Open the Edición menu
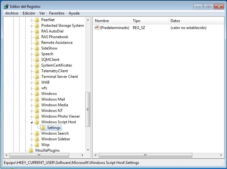This screenshot has height=169, width=227. [x=29, y=13]
